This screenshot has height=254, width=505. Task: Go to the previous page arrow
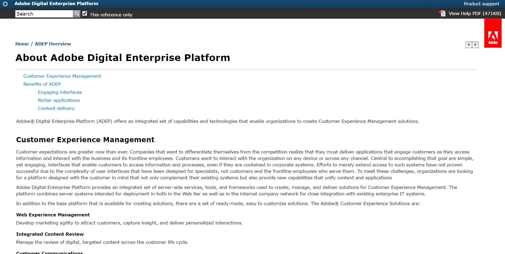(469, 45)
